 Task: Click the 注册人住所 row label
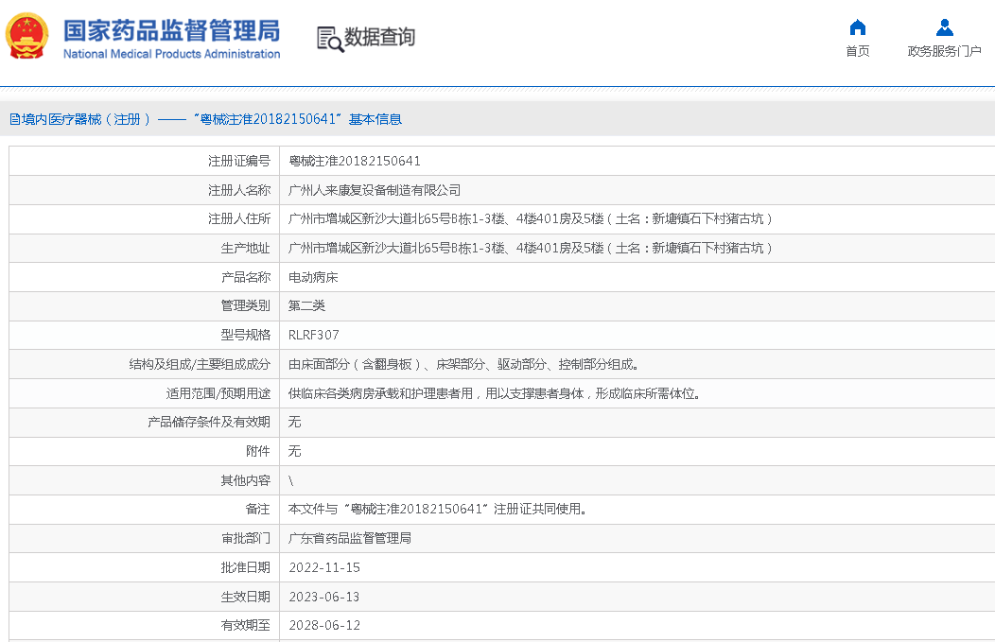(239, 218)
